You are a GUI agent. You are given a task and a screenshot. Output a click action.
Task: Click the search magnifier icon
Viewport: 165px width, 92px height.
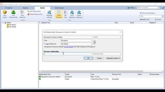click(x=159, y=7)
